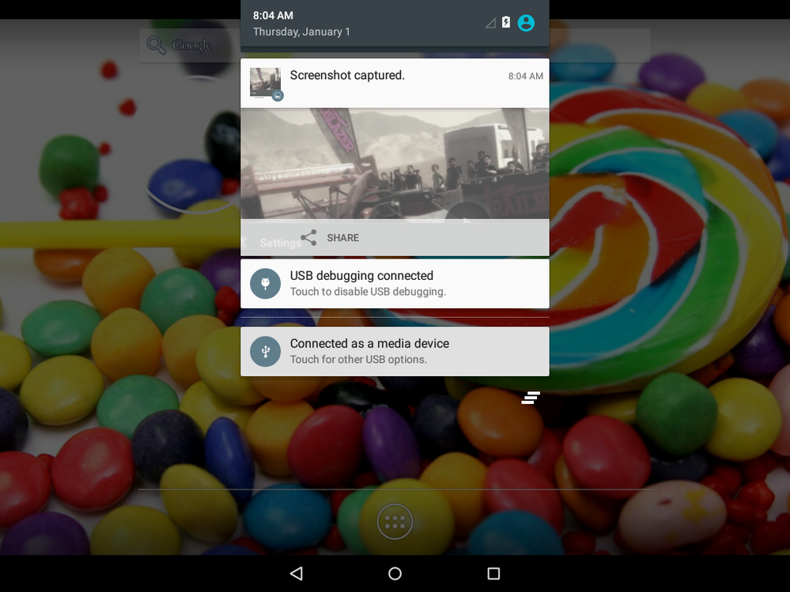Tap 'Touch to disable USB debugging.' text
The width and height of the screenshot is (790, 592).
[x=368, y=292]
